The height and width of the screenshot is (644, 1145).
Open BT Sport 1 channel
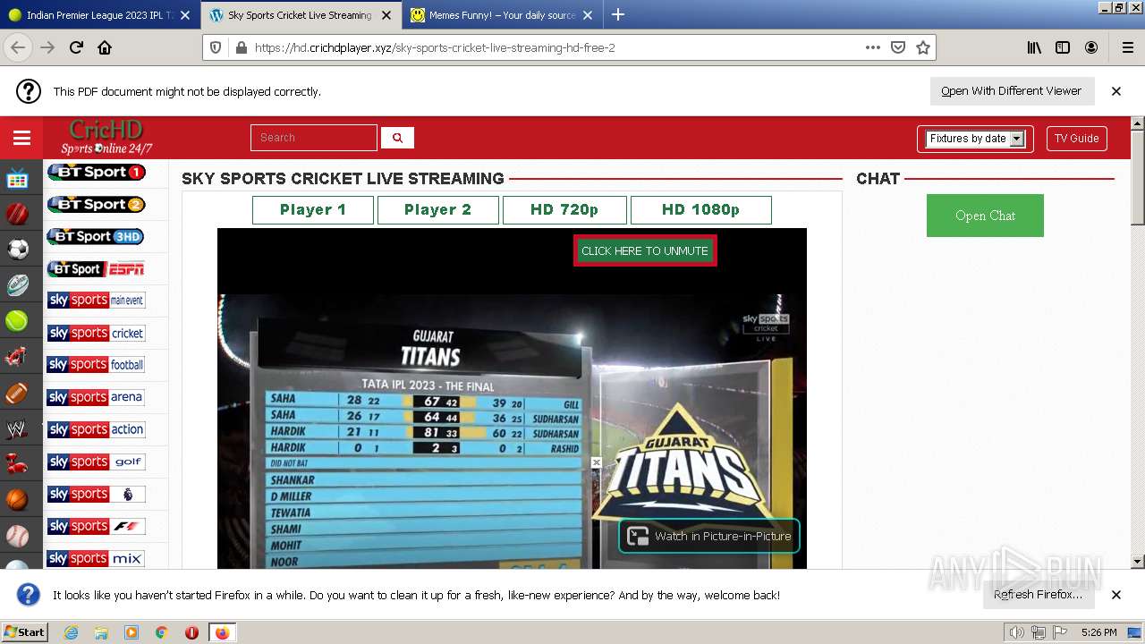[96, 172]
